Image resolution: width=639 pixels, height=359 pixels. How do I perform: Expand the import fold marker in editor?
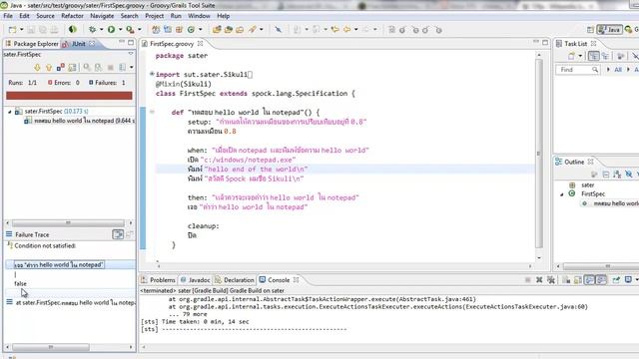point(152,74)
